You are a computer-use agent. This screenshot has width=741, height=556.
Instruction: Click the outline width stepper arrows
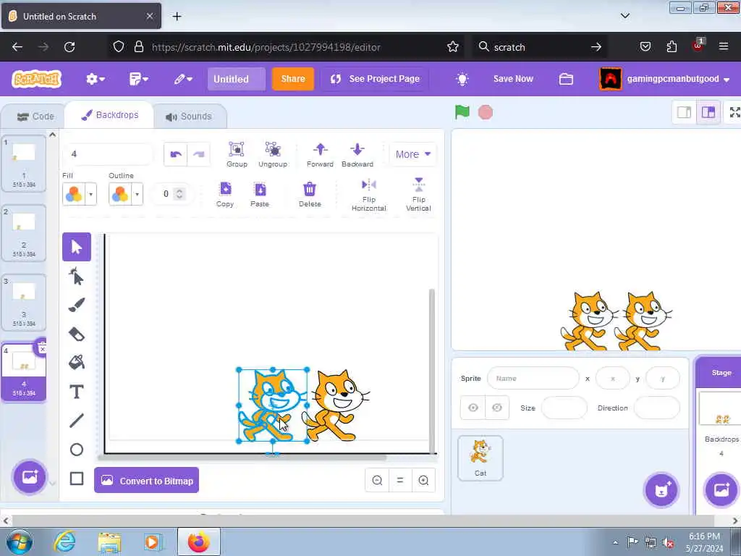tap(179, 194)
